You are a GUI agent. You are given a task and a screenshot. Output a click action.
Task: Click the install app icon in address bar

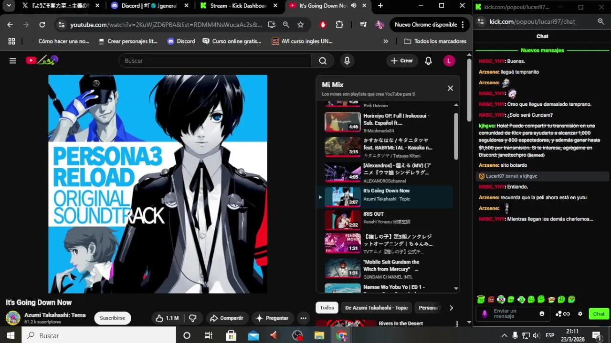click(x=272, y=25)
